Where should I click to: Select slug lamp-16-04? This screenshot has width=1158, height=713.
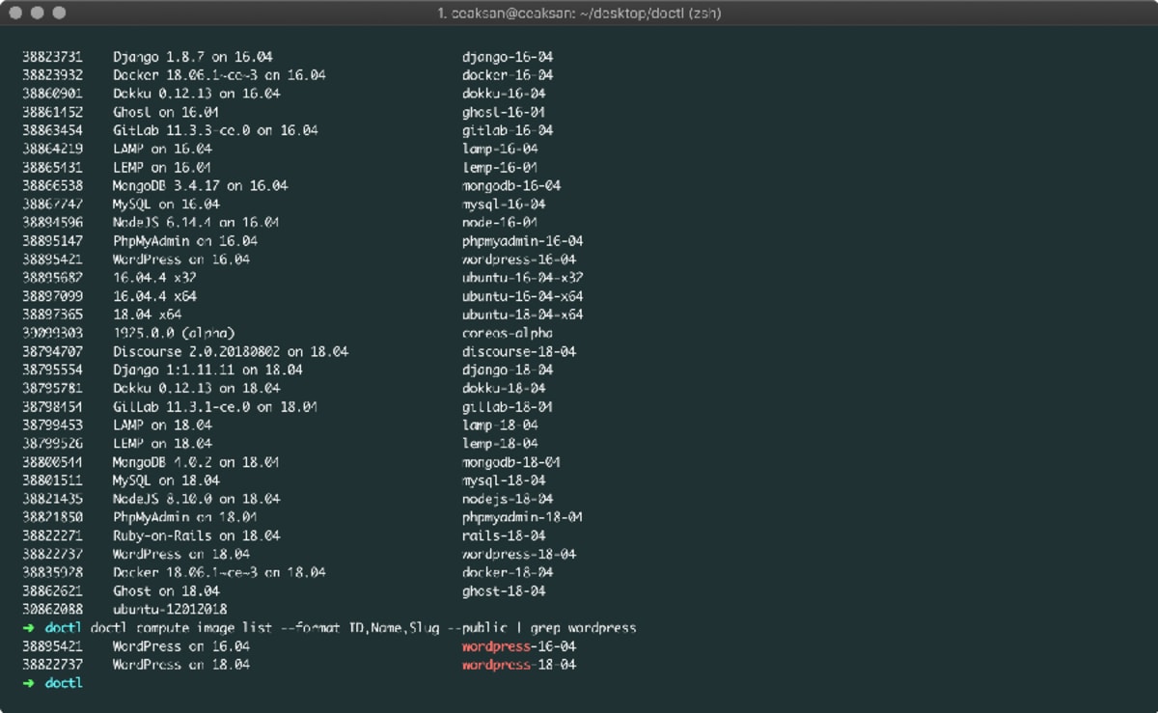coord(500,149)
